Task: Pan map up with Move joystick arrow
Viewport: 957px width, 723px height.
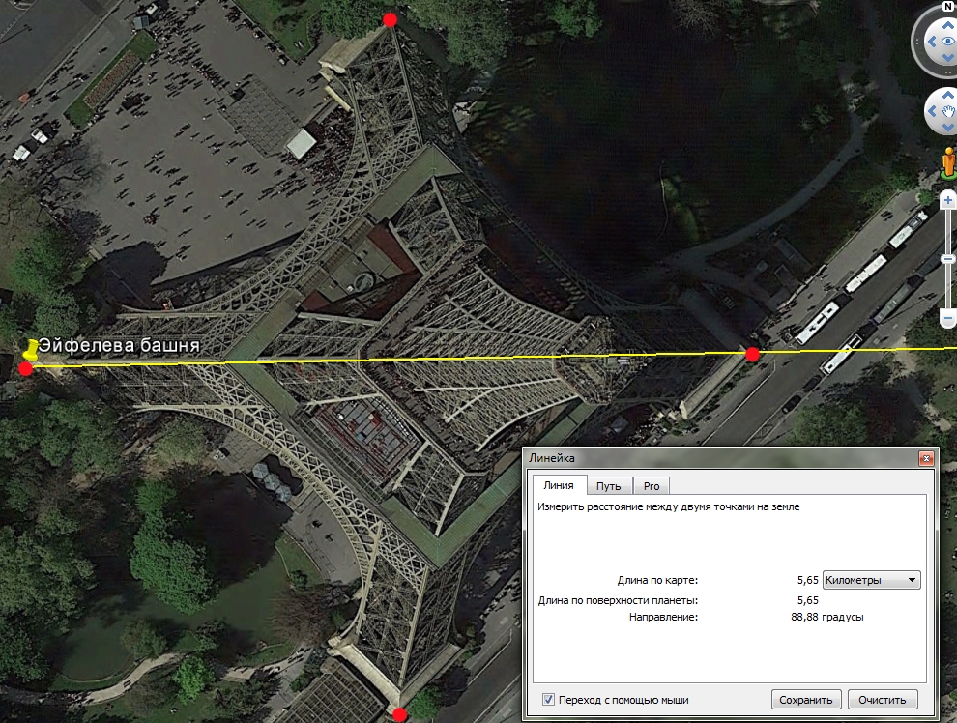Action: pos(948,95)
